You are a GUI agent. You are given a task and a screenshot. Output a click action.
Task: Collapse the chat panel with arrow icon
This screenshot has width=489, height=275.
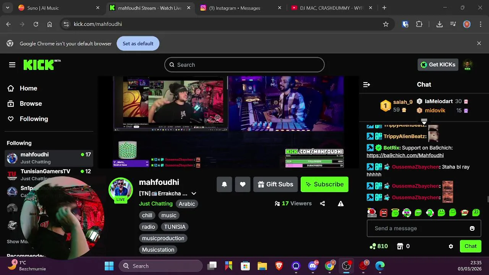coord(366,84)
